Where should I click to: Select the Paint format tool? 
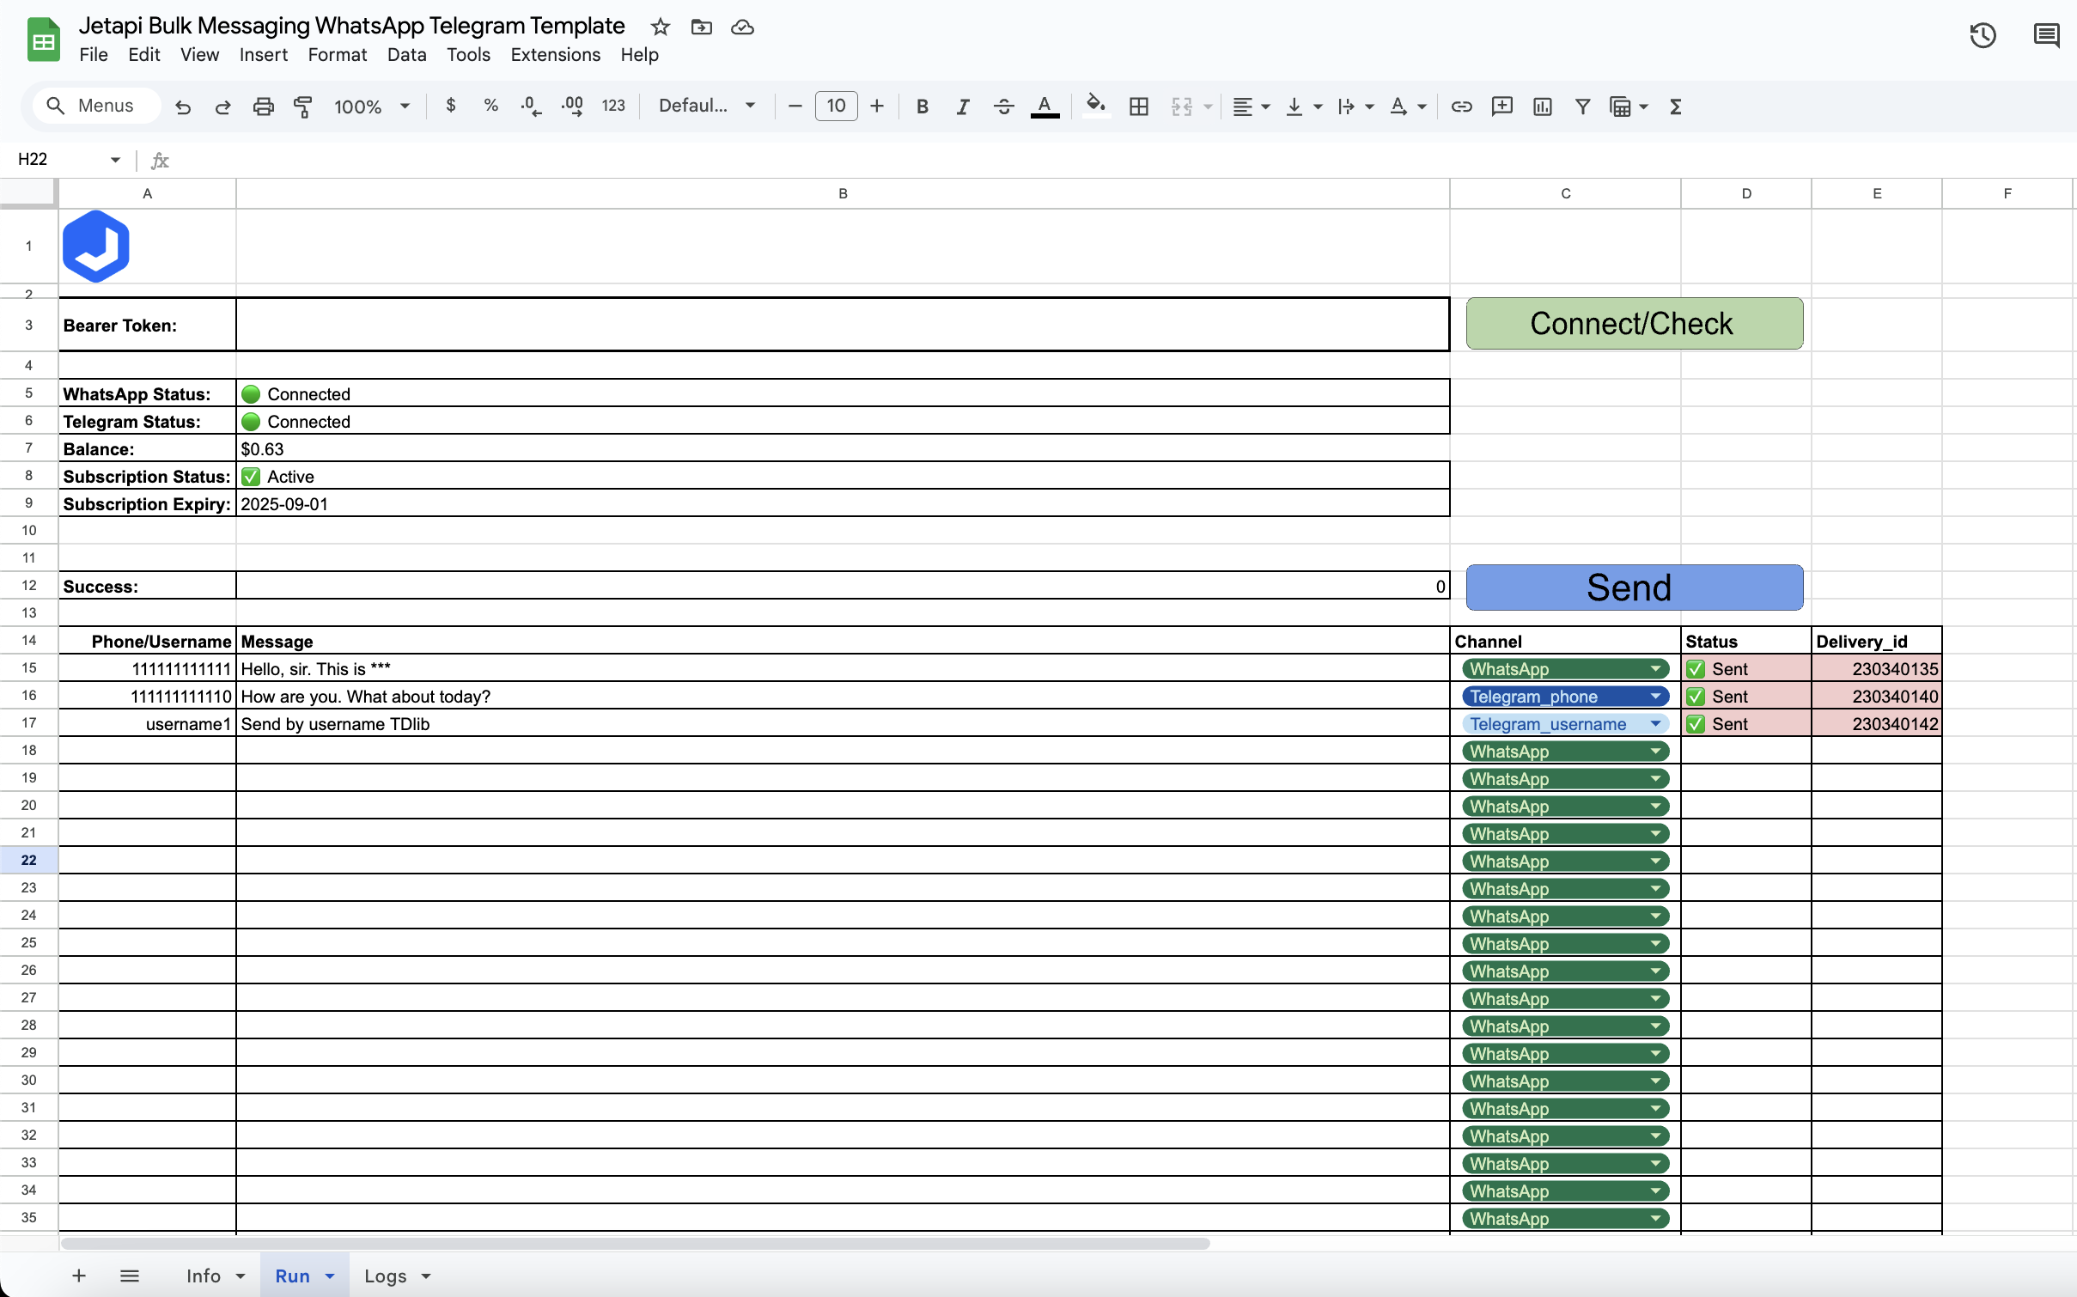303,107
